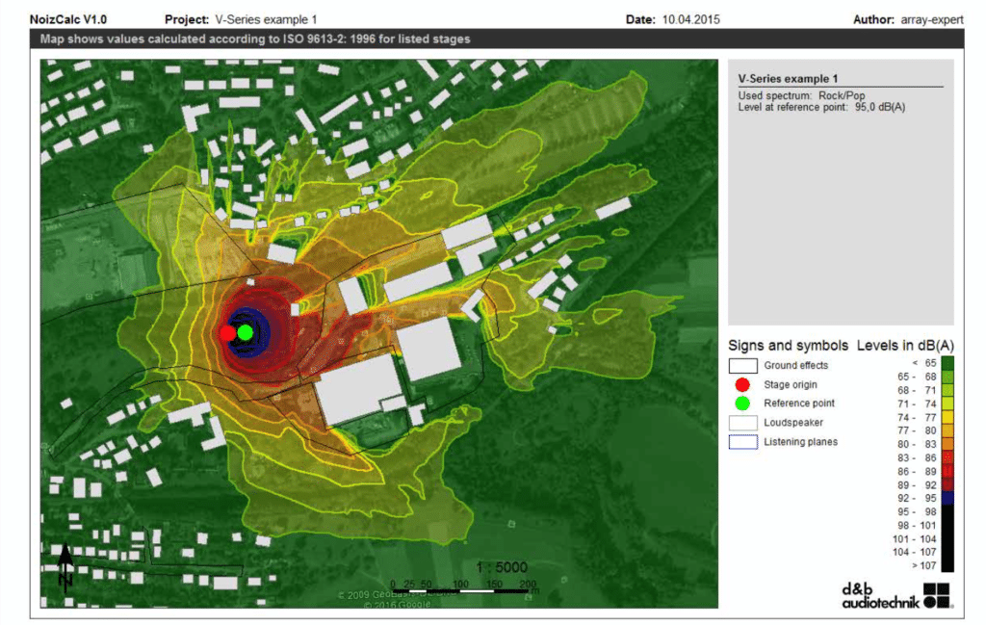Click the 1 : 5000 scale label

tap(502, 567)
